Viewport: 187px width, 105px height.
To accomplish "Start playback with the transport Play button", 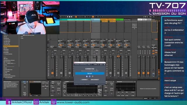I will click(67, 17).
